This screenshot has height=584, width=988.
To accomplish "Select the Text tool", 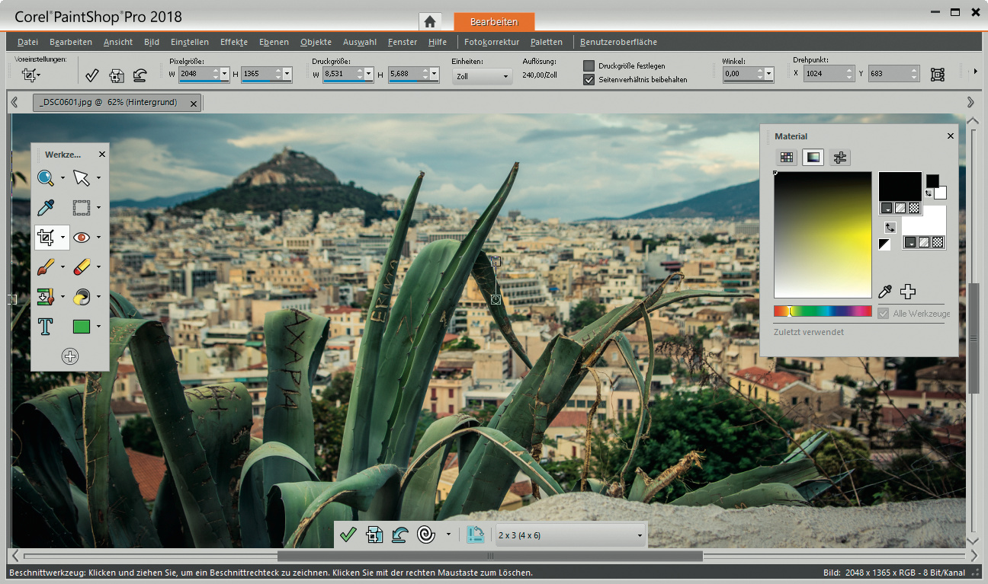I will click(x=46, y=327).
